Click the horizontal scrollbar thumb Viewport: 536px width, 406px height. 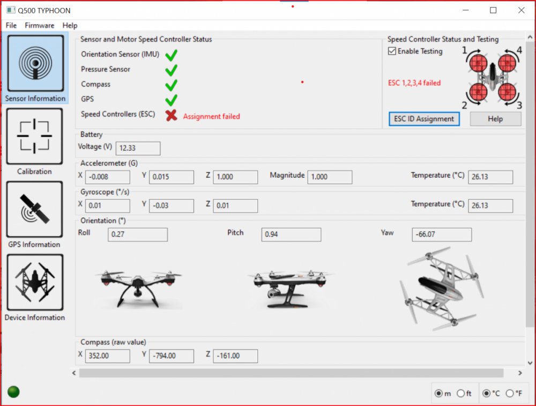pyautogui.click(x=291, y=373)
